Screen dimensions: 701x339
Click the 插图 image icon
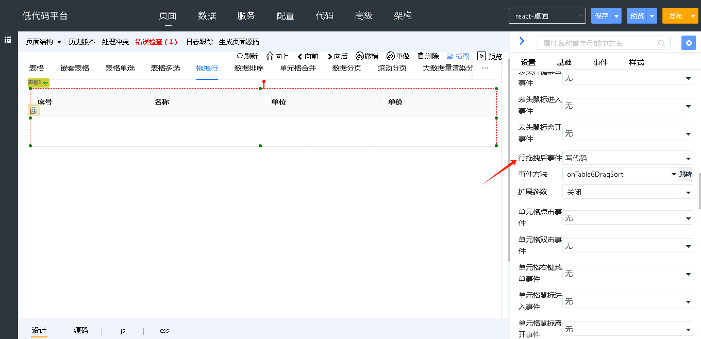pyautogui.click(x=450, y=56)
